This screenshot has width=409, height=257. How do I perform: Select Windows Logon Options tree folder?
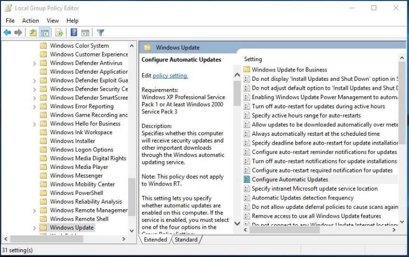click(81, 149)
